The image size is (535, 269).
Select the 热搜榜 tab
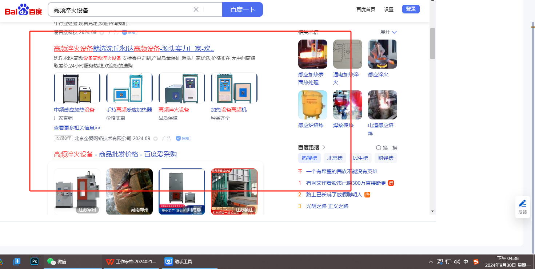[310, 158]
